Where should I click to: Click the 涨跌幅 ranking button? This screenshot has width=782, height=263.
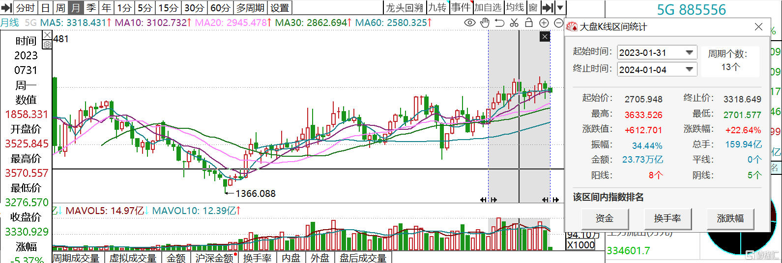point(730,218)
